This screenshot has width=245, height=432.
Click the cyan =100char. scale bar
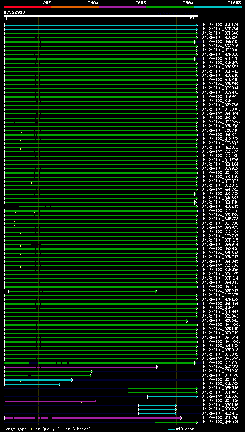coord(171,429)
